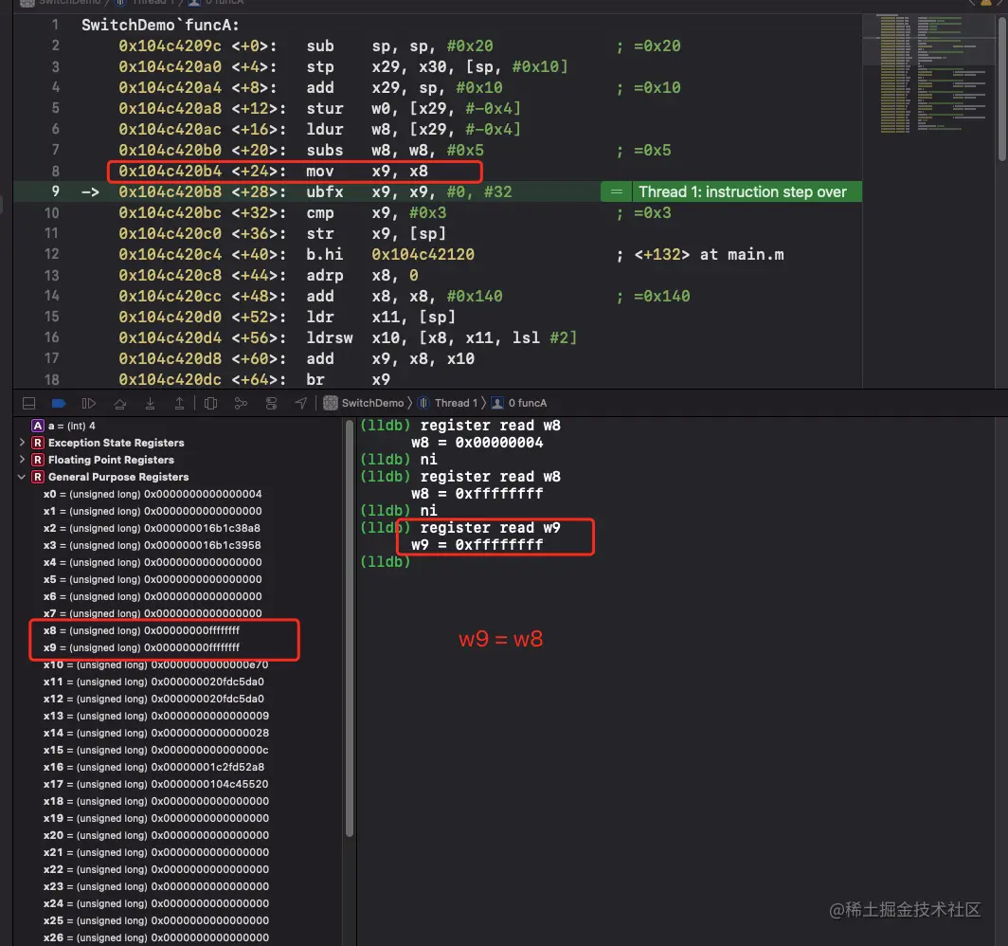The width and height of the screenshot is (1008, 946).
Task: Click the variables view vertical scrollbar
Action: 349,628
